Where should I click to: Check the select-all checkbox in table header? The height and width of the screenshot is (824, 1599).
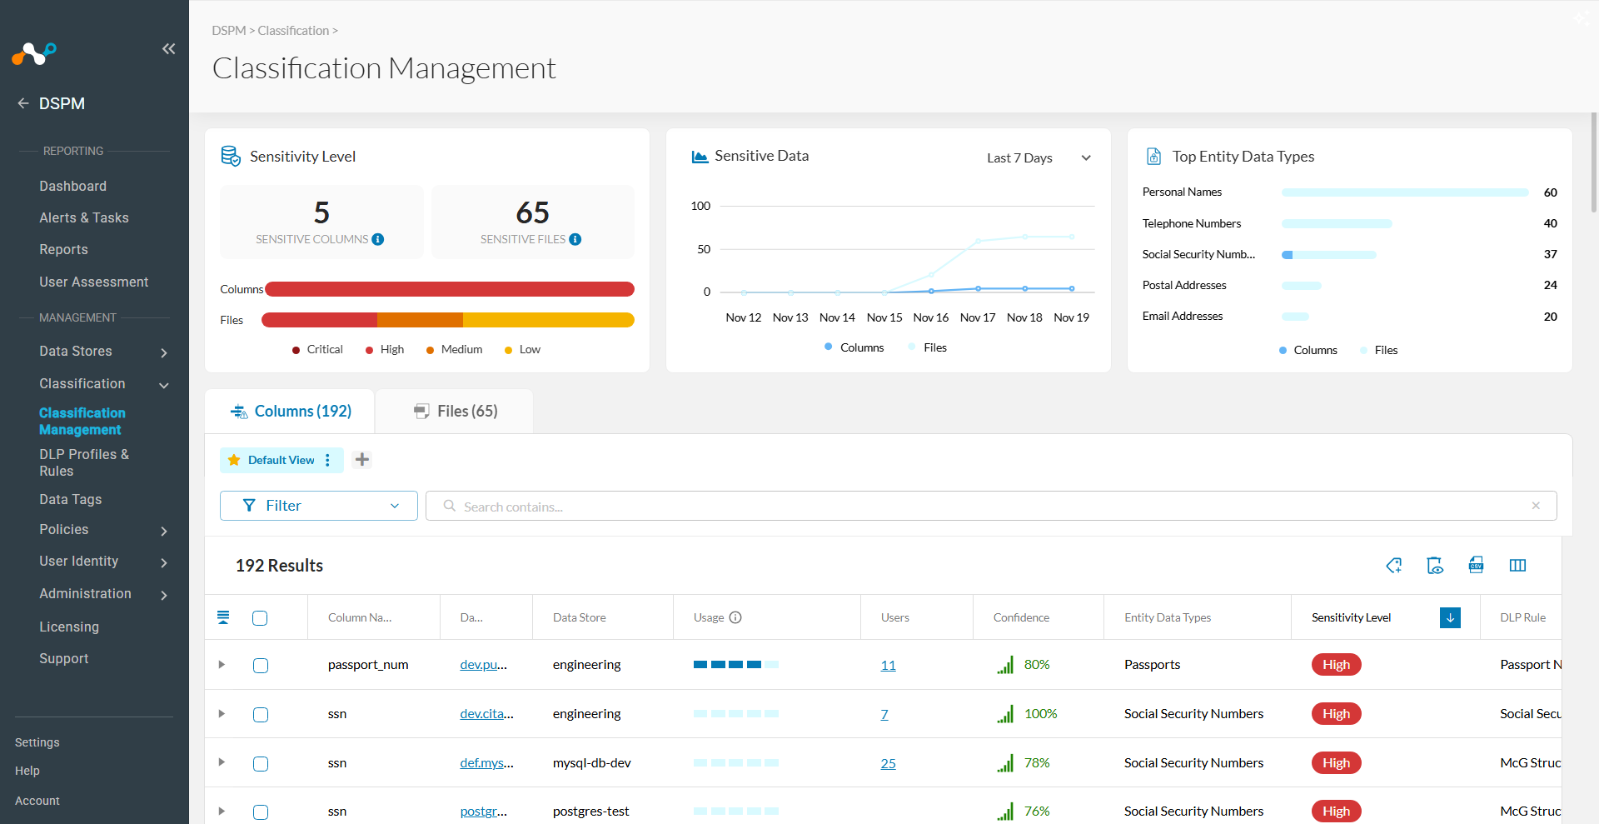[x=260, y=618]
